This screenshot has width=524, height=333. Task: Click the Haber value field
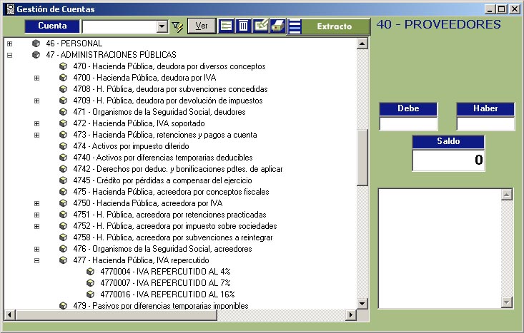point(485,123)
